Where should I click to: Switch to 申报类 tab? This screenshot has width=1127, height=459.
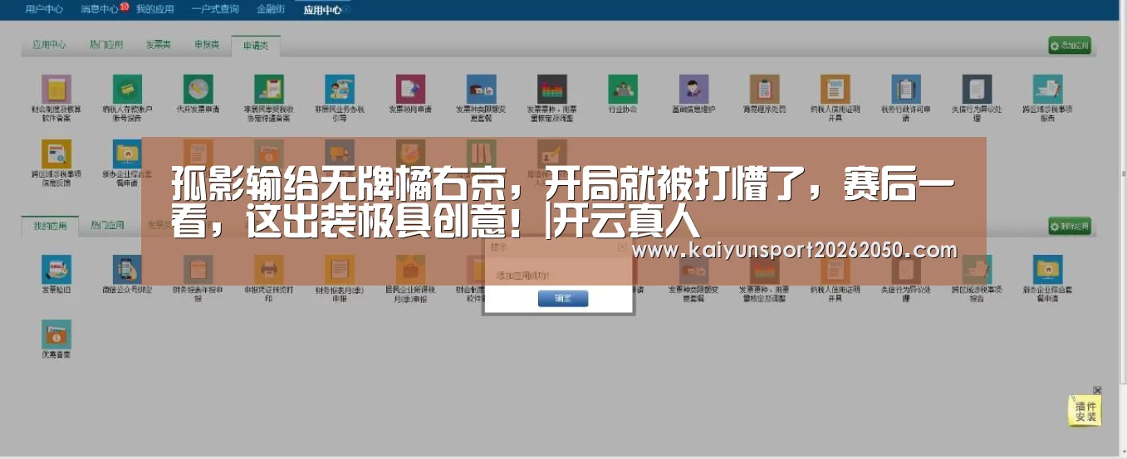(x=207, y=45)
